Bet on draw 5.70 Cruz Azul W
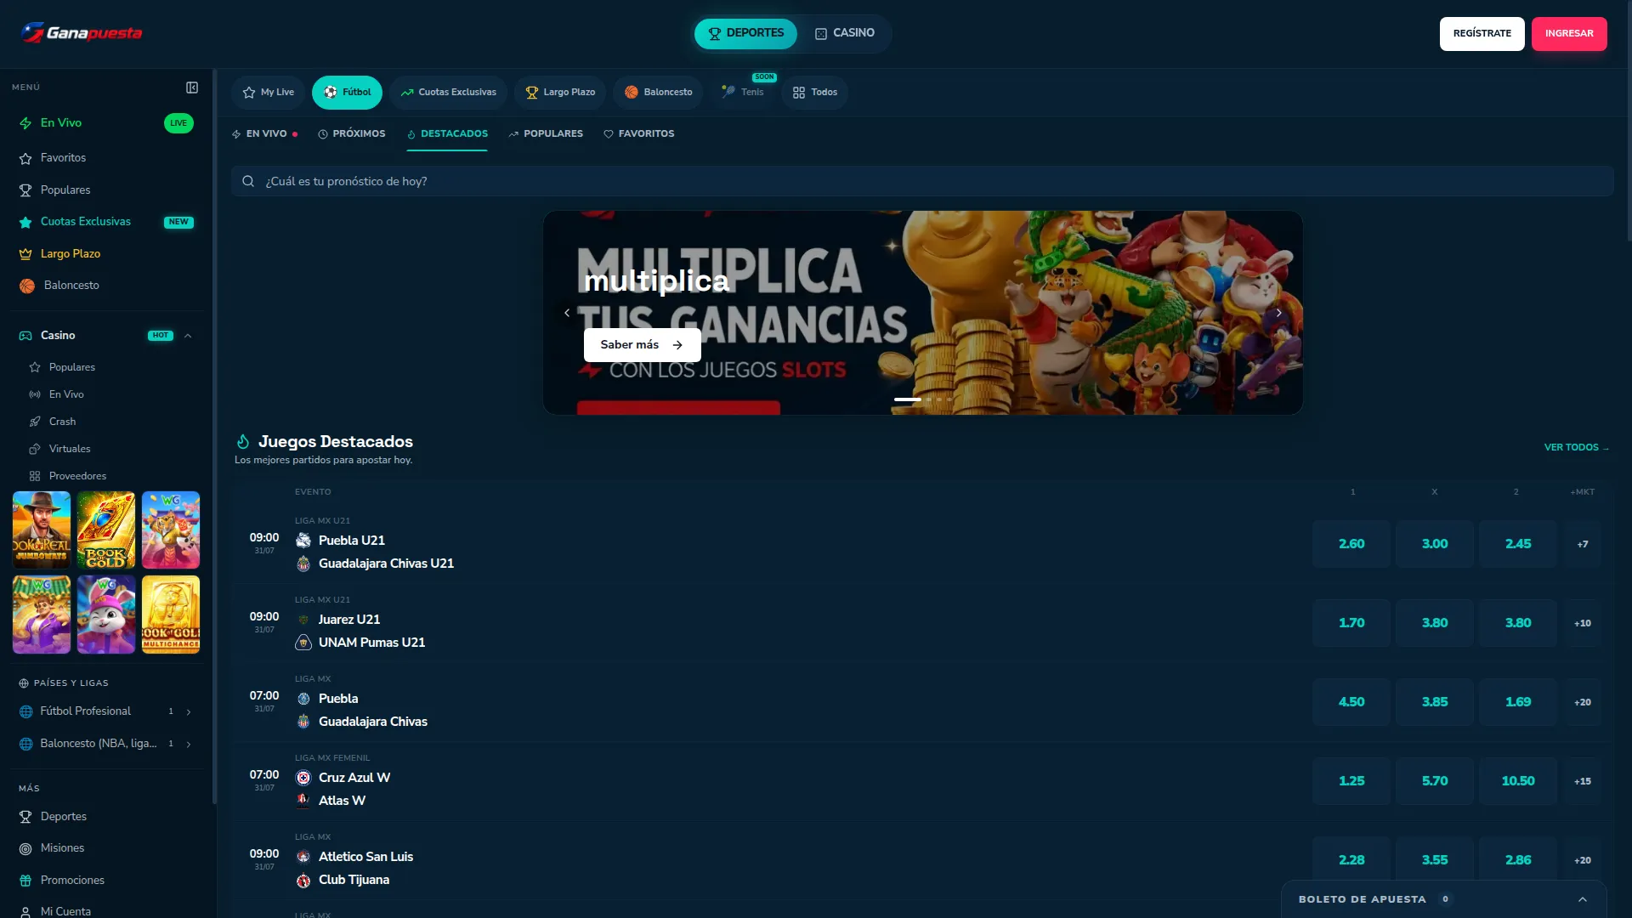Screen dimensions: 1632x918 pyautogui.click(x=1435, y=781)
